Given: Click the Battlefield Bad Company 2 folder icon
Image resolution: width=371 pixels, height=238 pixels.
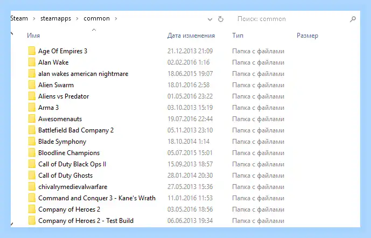Looking at the screenshot, I should pyautogui.click(x=32, y=130).
